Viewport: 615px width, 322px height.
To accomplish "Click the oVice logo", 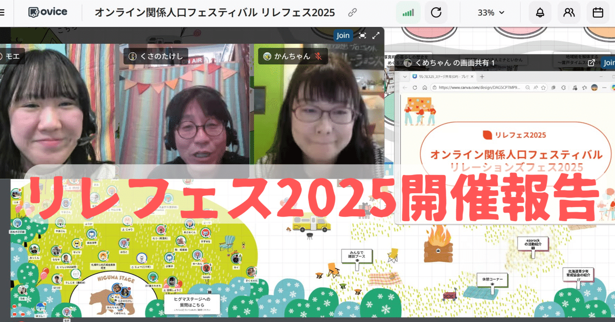I will (x=47, y=12).
